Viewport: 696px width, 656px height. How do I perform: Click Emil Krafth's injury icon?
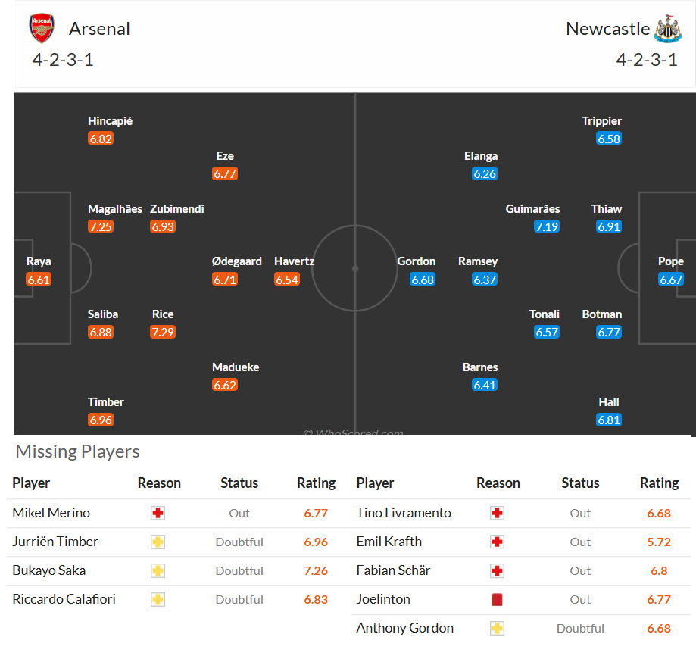click(498, 542)
